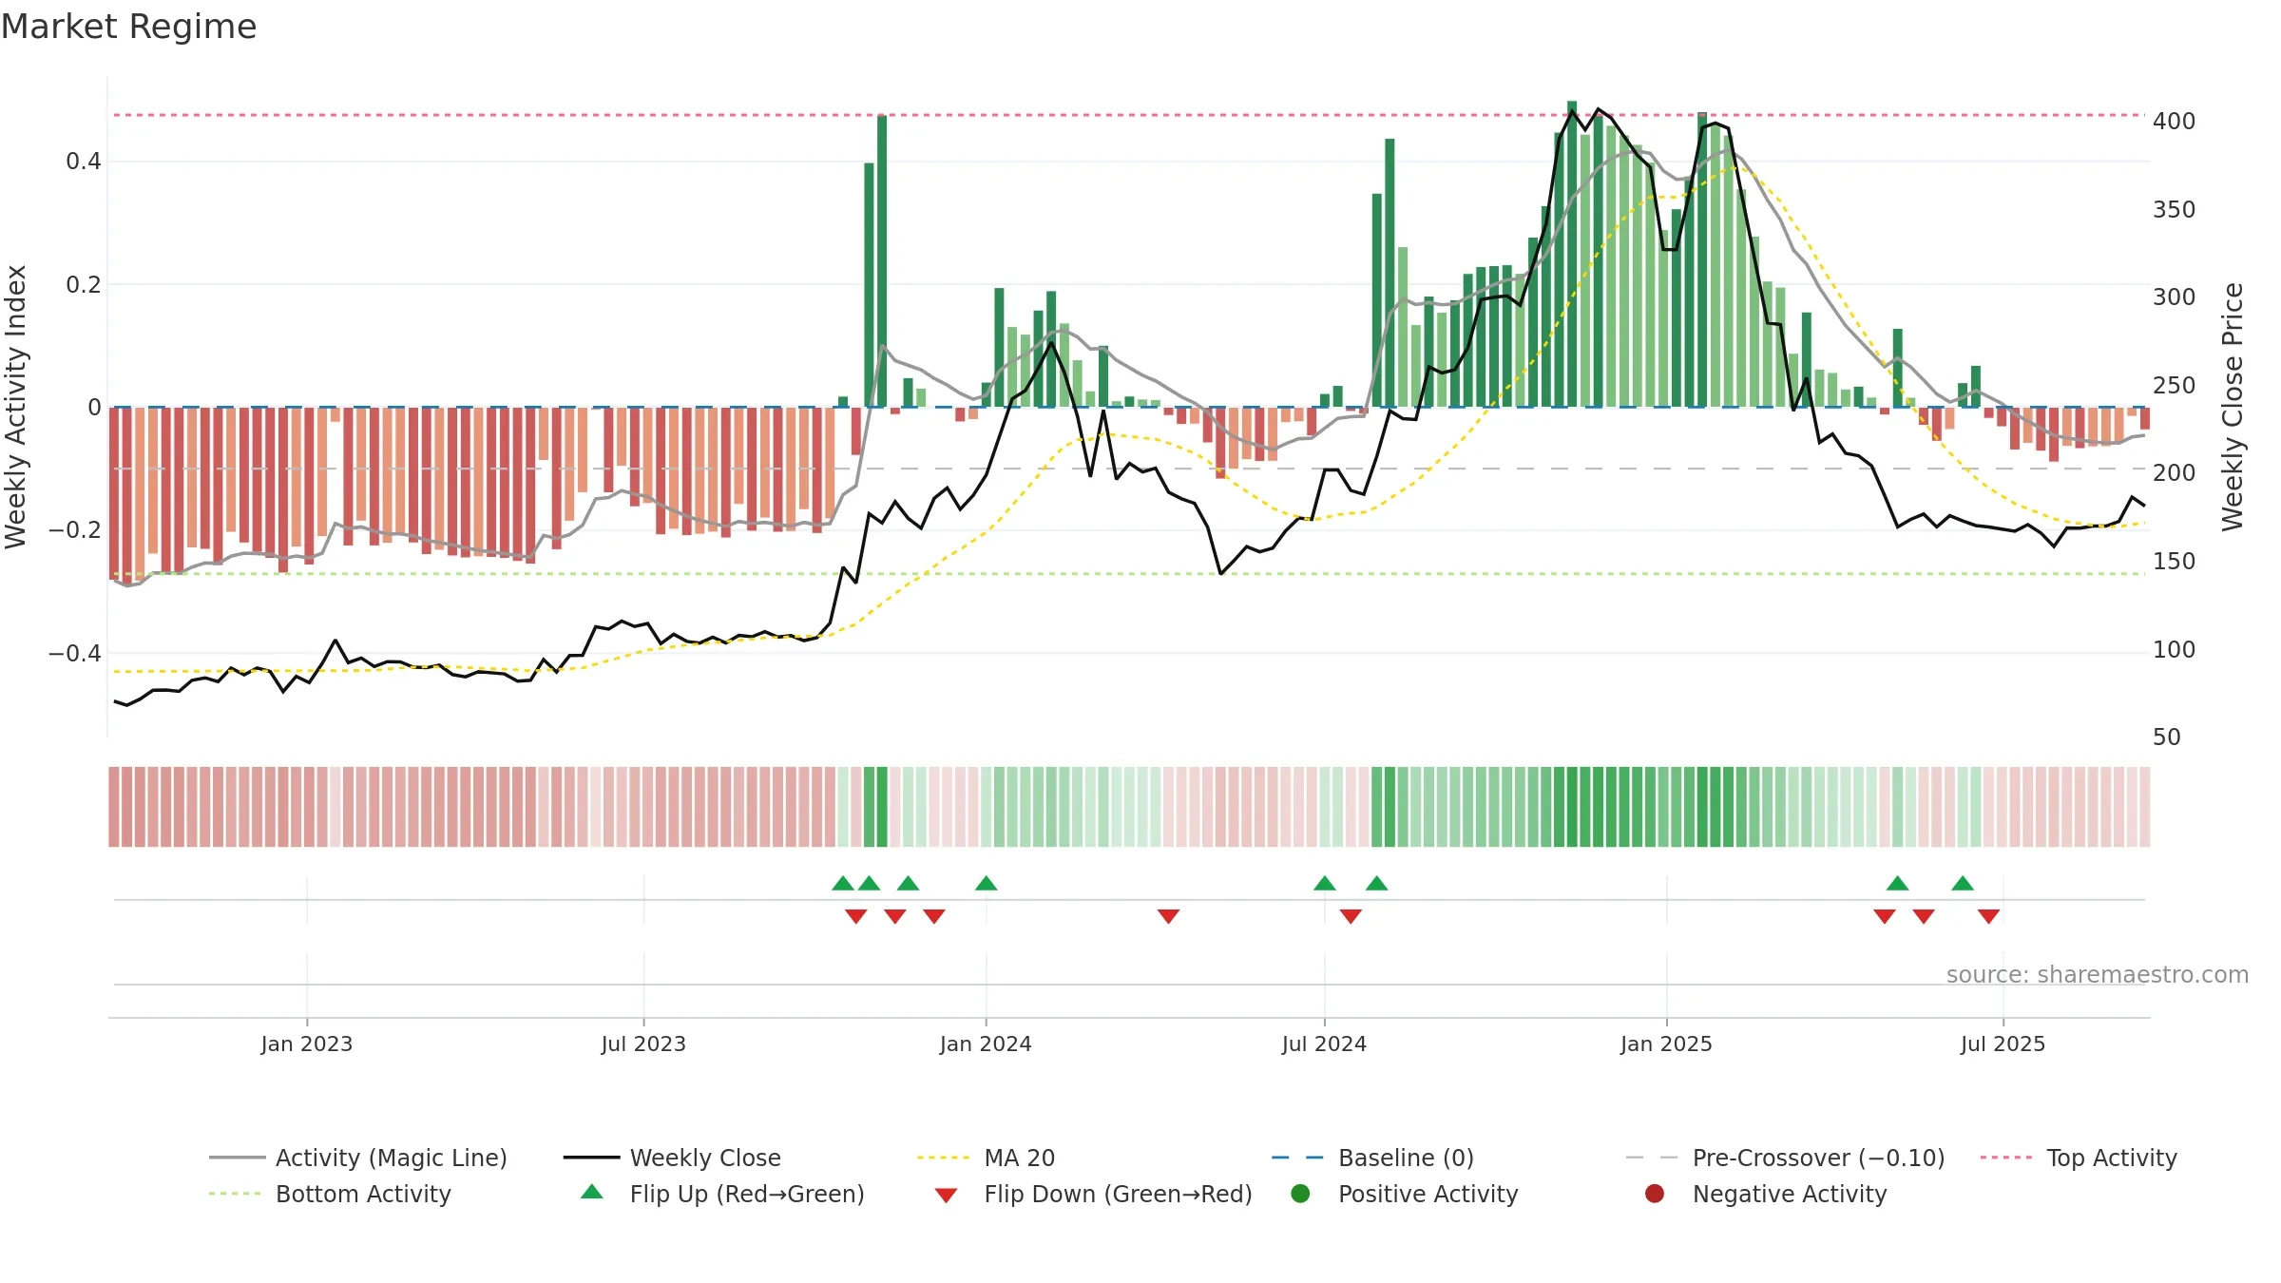
Task: Click the last flip-down marker before Jul 2025
Action: [x=1989, y=916]
